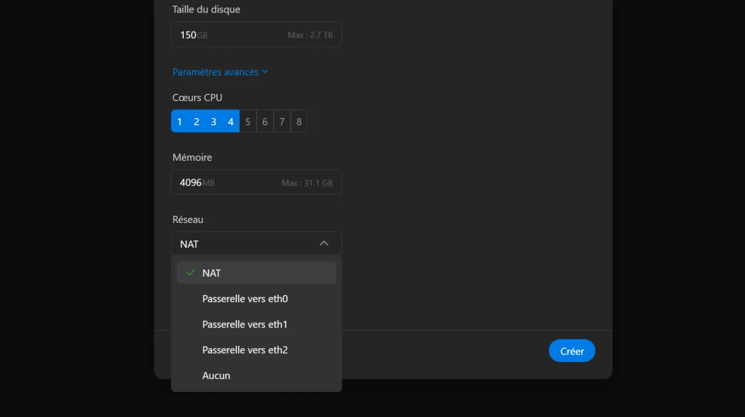Choose Passerelle vers eth1 option
Image resolution: width=745 pixels, height=417 pixels.
[245, 324]
